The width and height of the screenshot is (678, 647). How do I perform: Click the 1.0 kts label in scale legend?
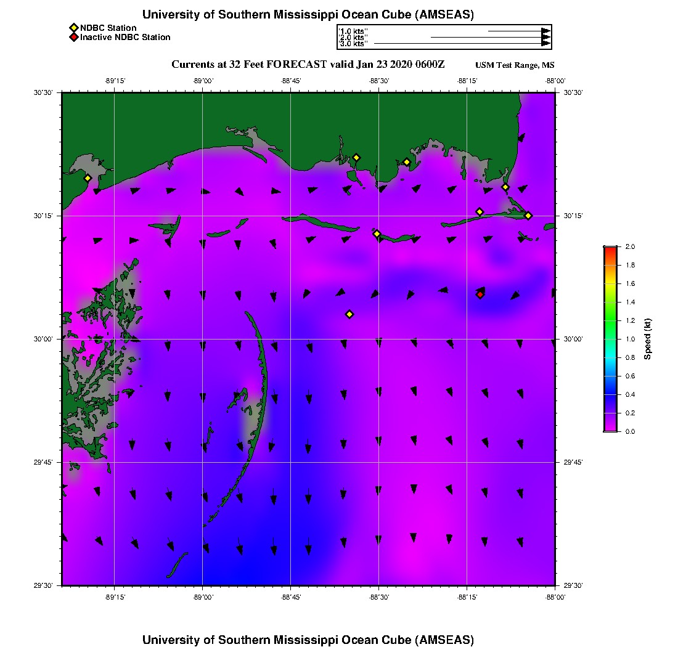354,31
